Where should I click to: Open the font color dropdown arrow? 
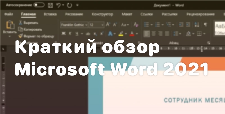tap(137, 34)
